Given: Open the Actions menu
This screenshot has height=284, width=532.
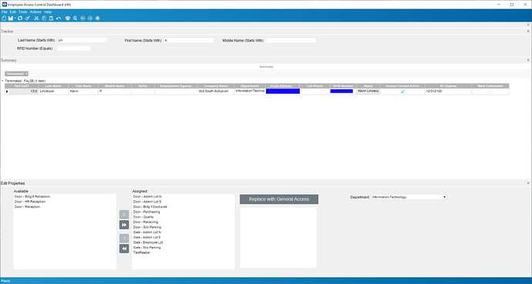Looking at the screenshot, I should pyautogui.click(x=35, y=12).
